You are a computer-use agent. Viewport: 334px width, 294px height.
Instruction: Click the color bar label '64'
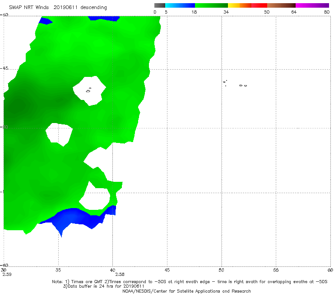[x=294, y=12]
